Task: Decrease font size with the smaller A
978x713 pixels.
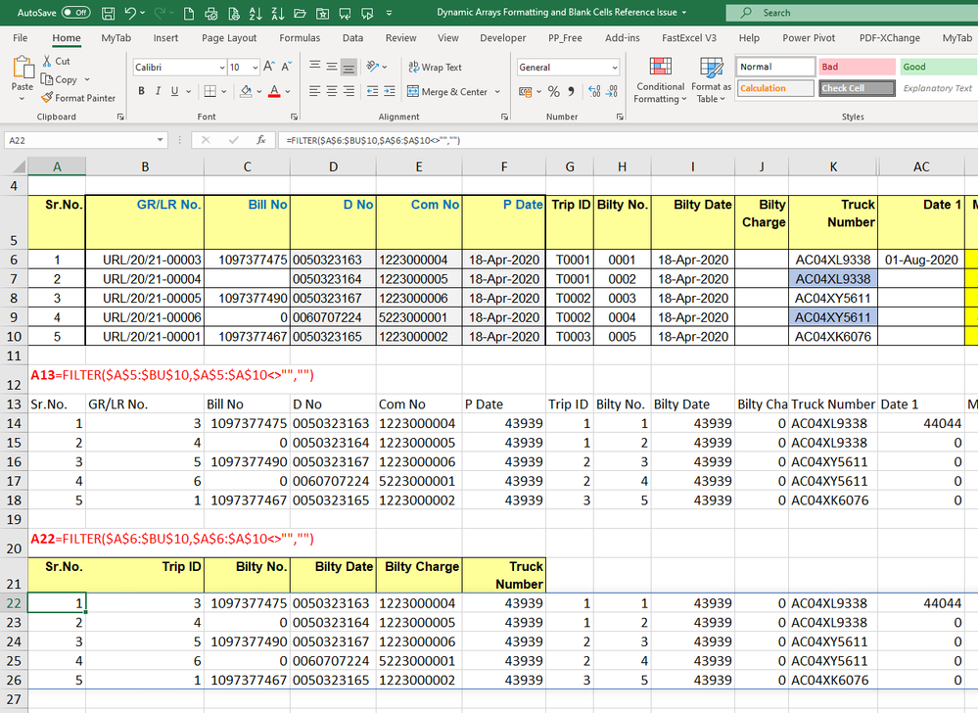Action: 286,67
